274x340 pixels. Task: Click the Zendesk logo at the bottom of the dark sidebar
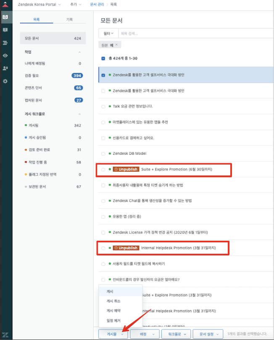5,335
